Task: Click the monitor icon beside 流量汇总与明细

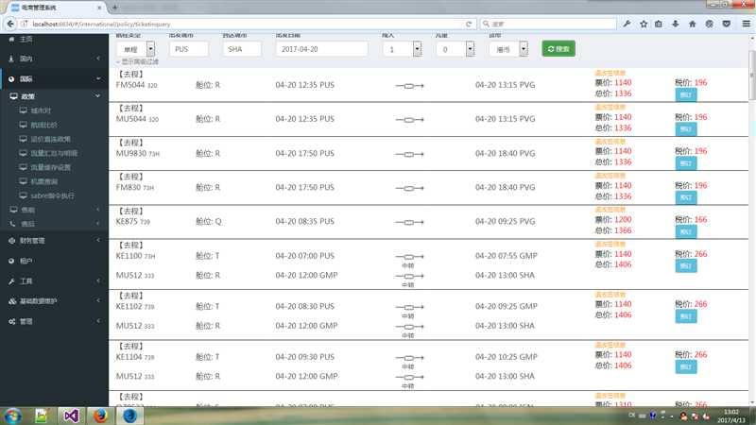Action: click(23, 153)
